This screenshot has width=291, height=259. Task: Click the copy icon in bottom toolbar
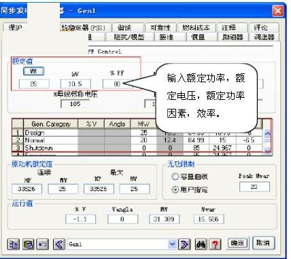pyautogui.click(x=14, y=245)
